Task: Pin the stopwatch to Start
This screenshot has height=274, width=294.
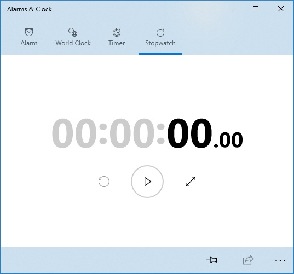Action: click(212, 260)
